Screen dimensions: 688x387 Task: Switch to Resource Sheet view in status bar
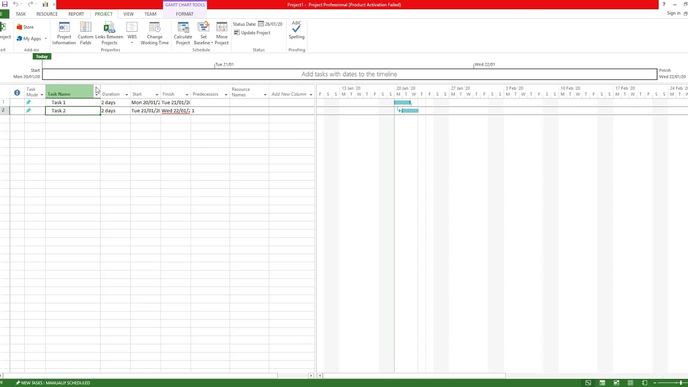tap(630, 383)
